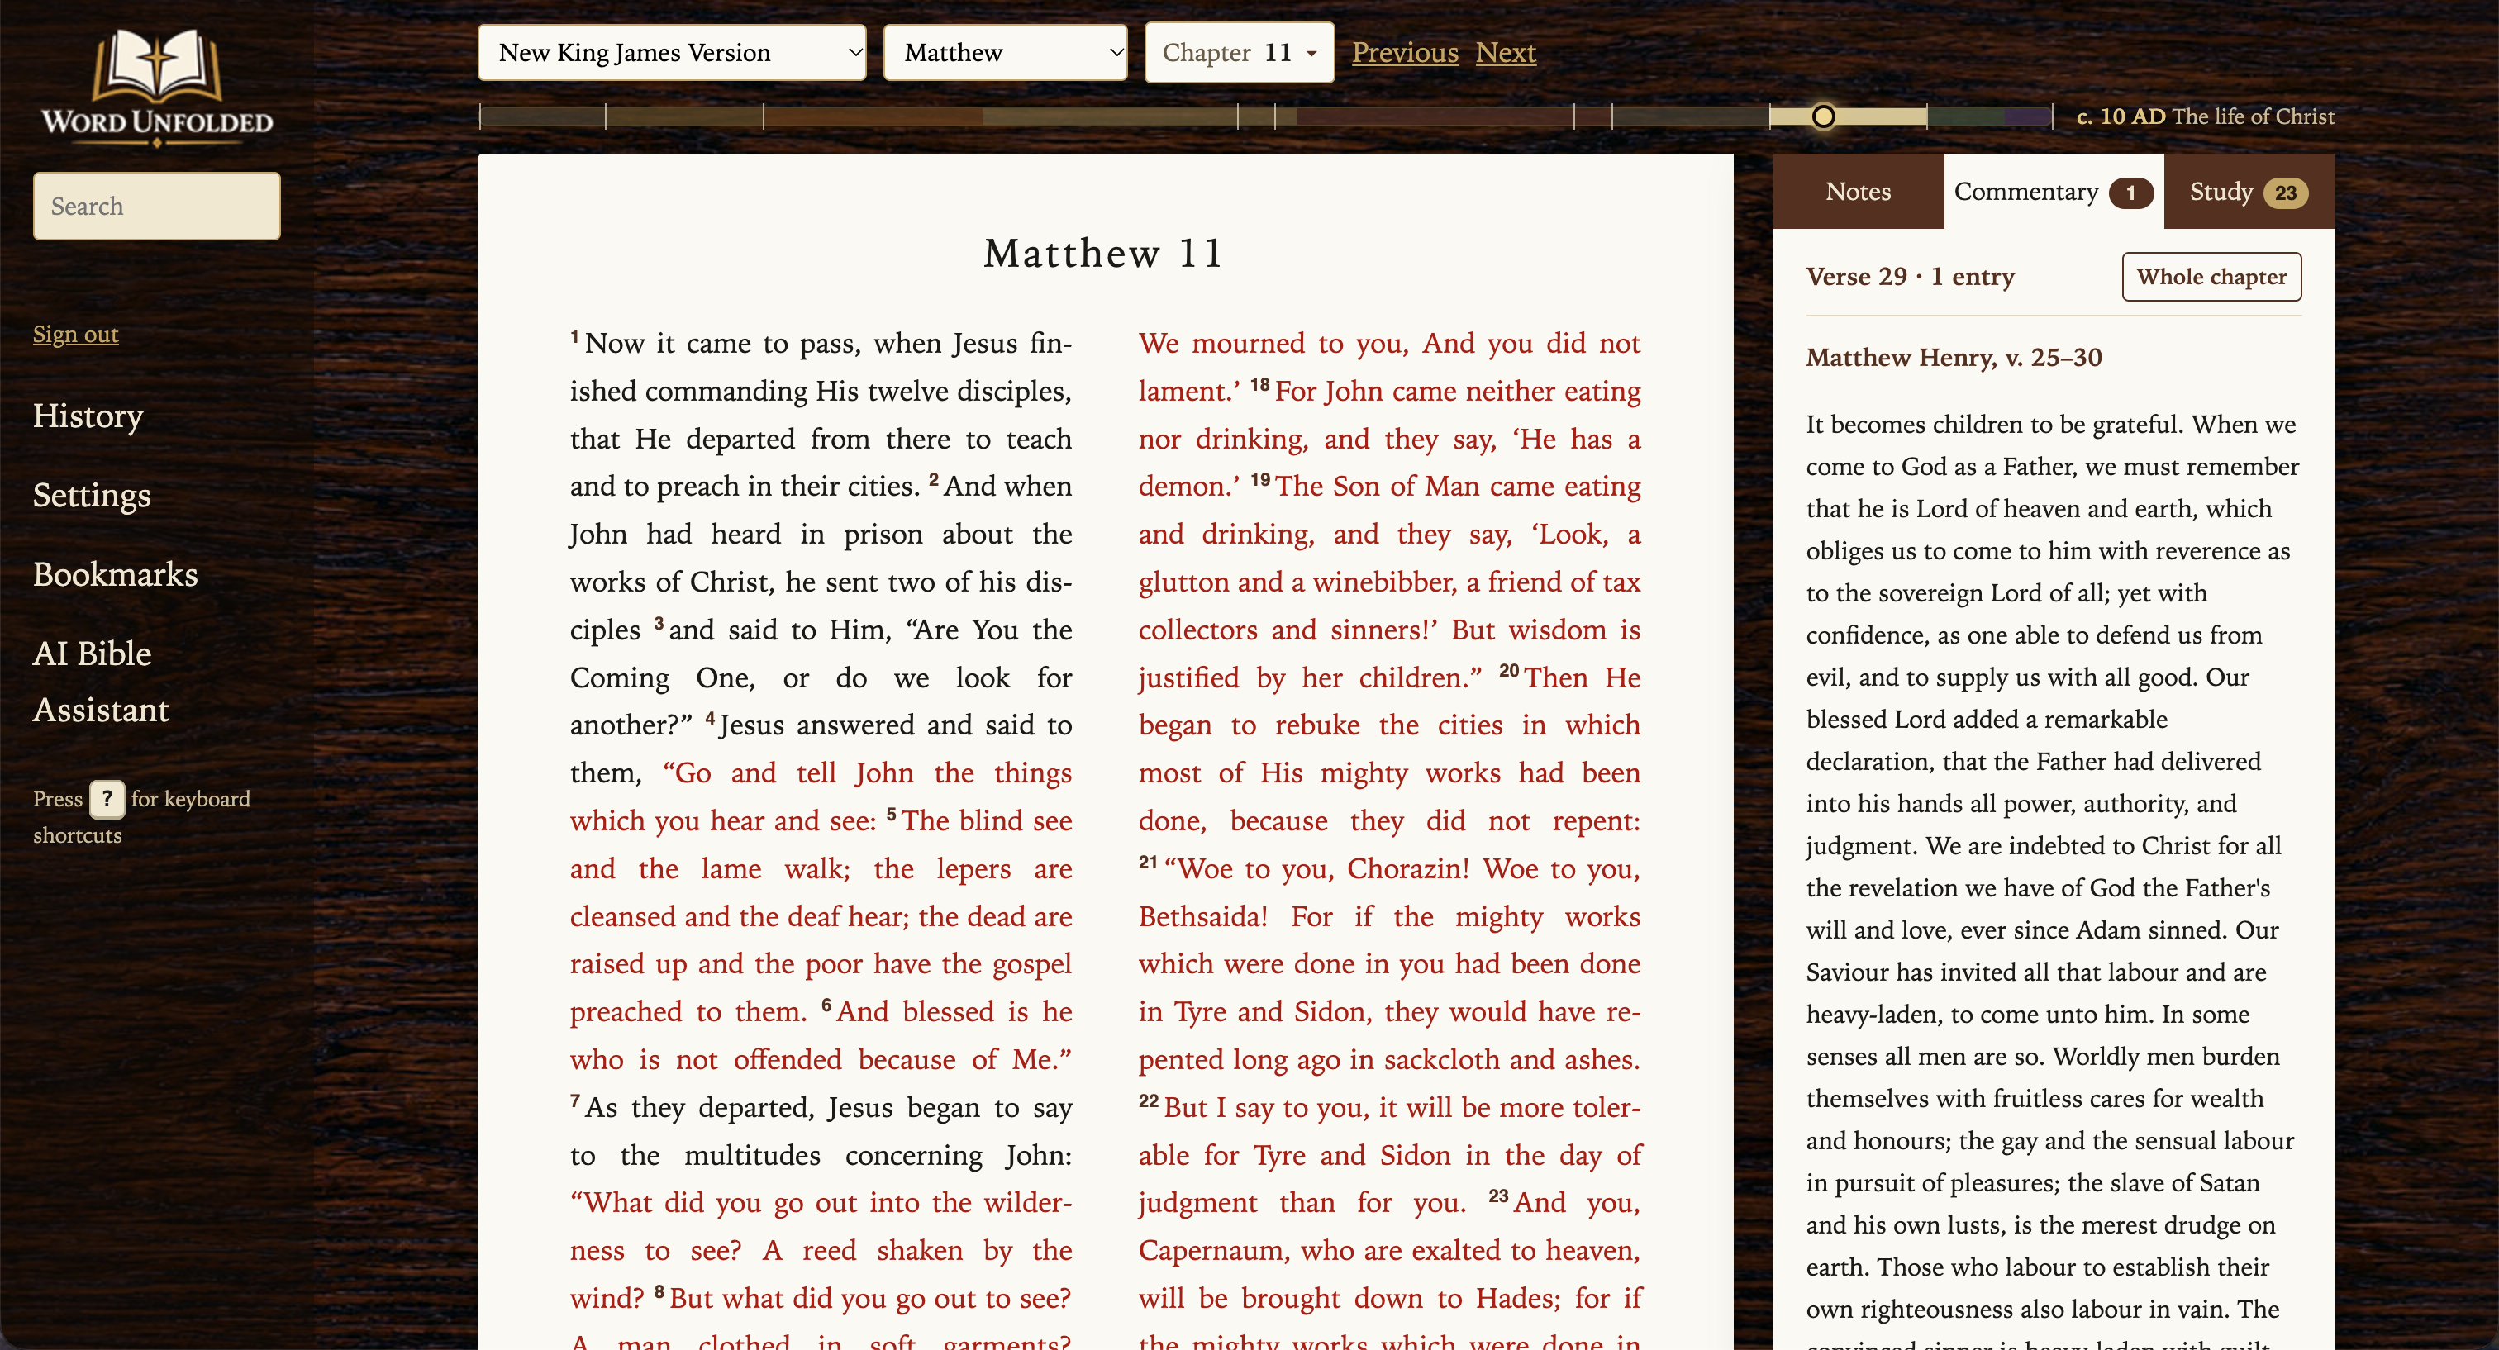The image size is (2499, 1350).
Task: Open Bookmarks from the sidebar
Action: (x=115, y=574)
